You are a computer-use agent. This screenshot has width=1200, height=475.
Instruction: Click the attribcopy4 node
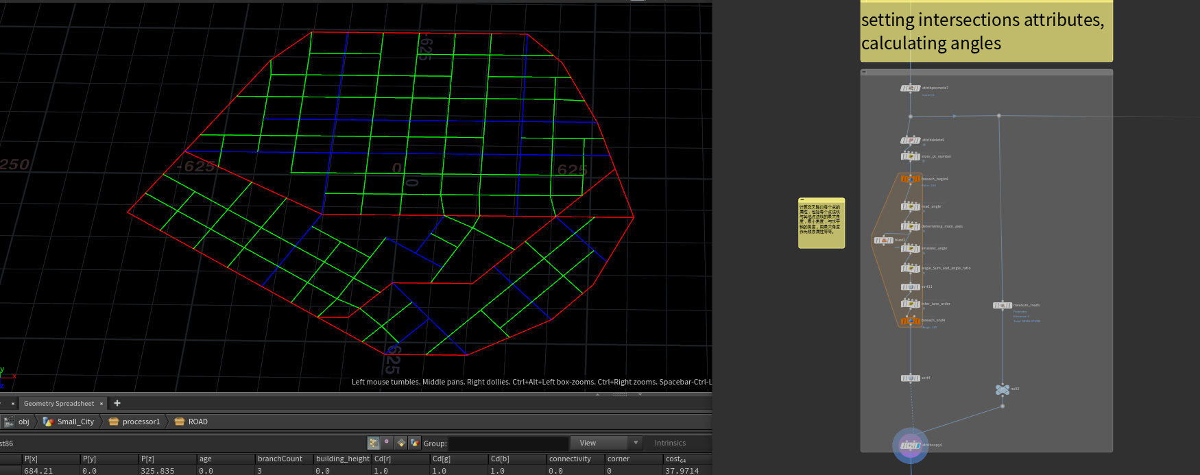910,445
